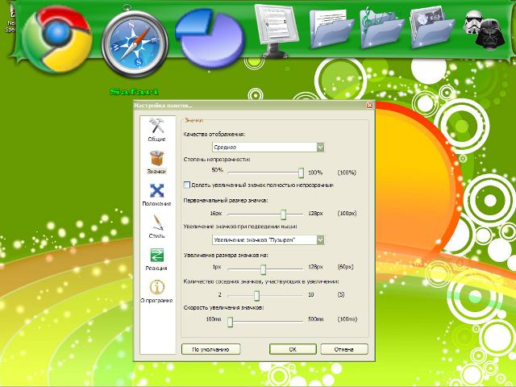Click the Star Wars helmets dock icon

point(481,27)
